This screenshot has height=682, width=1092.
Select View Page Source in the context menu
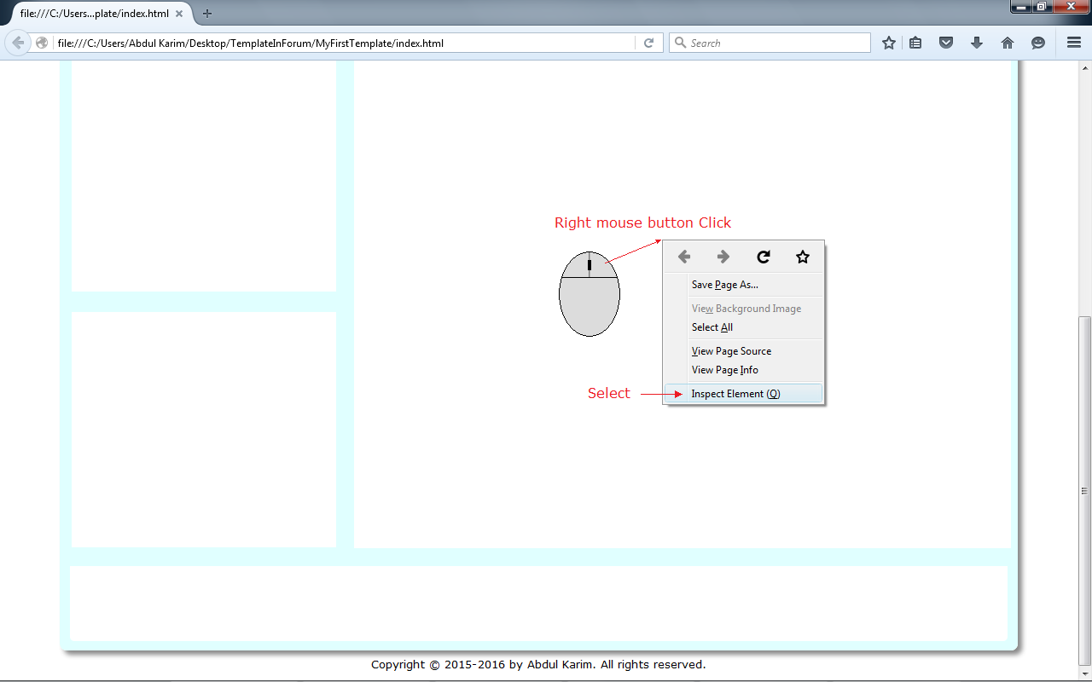tap(731, 351)
